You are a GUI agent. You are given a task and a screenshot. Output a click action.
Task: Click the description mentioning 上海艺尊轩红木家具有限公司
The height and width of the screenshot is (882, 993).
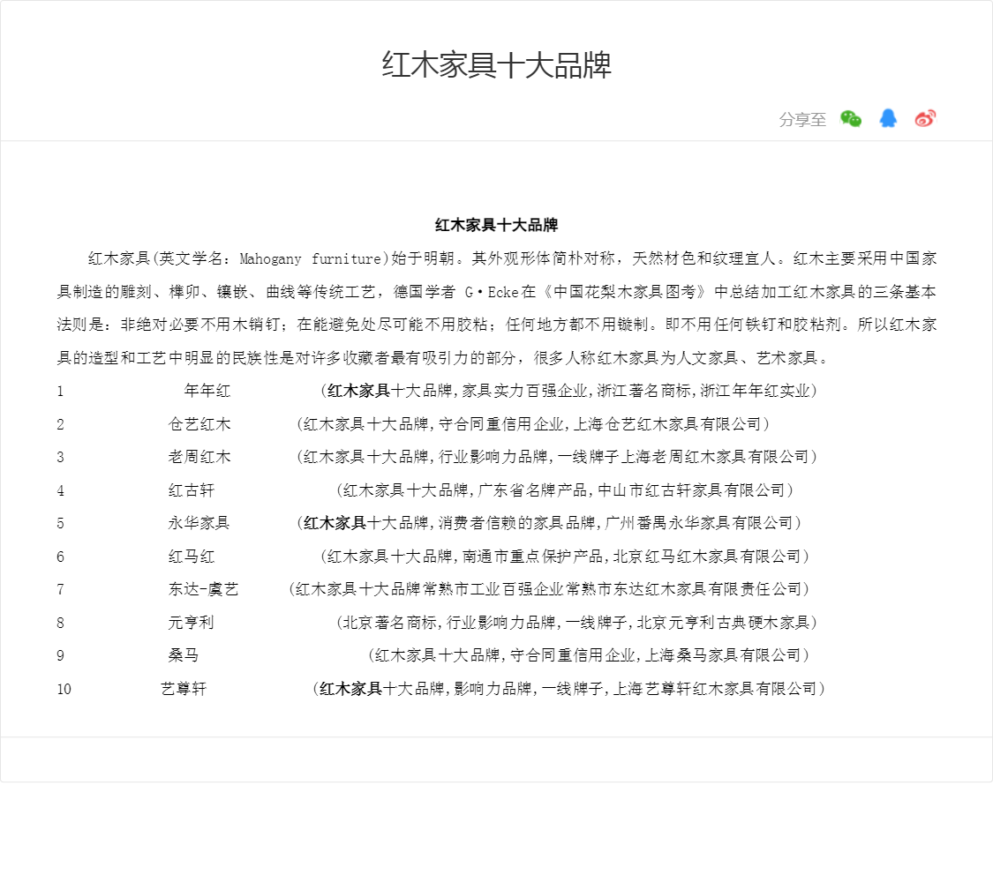[568, 689]
